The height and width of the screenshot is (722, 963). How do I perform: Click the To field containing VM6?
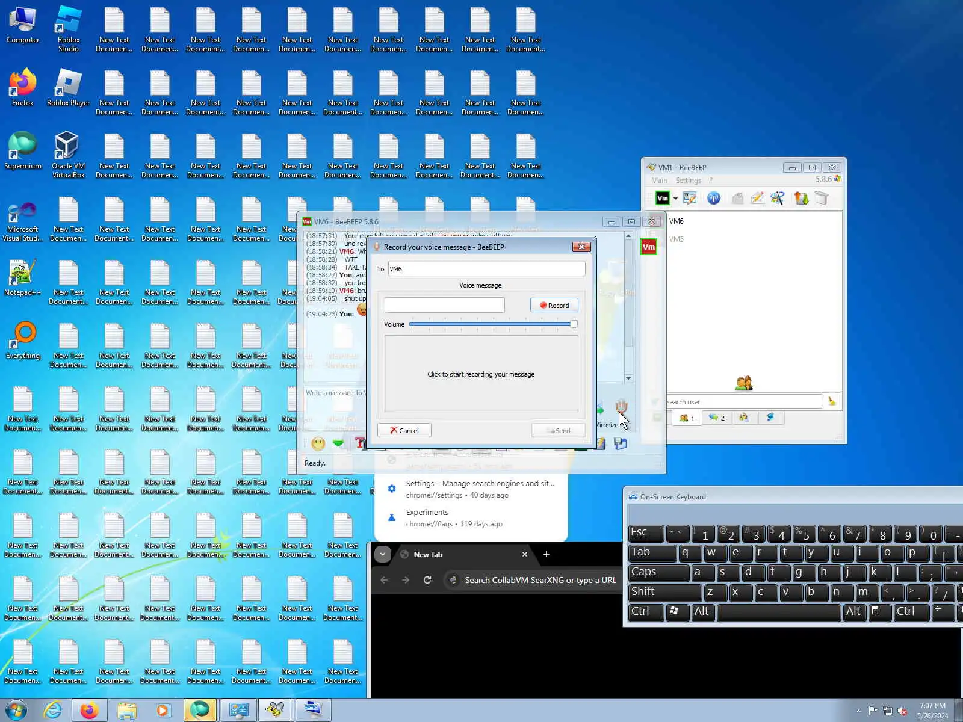tap(486, 268)
